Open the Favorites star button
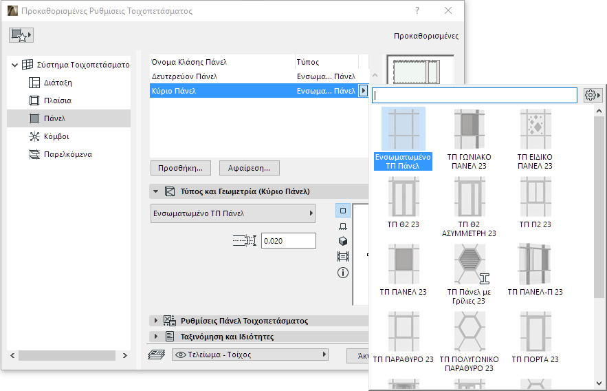Image resolution: width=607 pixels, height=391 pixels. pos(21,35)
